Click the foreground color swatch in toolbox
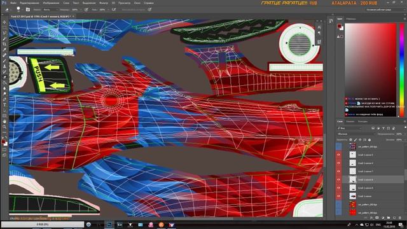The height and width of the screenshot is (229, 407). [x=3, y=142]
